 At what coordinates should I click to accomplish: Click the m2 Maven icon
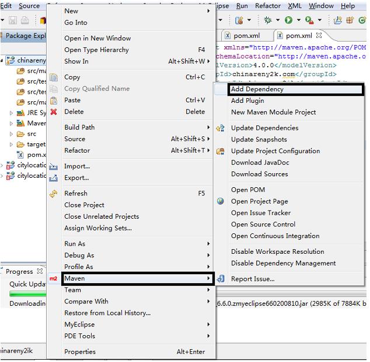(53, 278)
